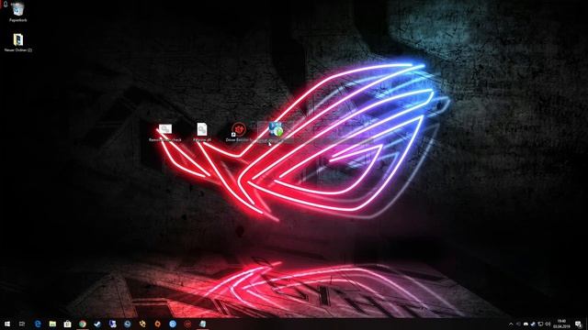
Task: Select the white .dll document file icon
Action: click(202, 129)
